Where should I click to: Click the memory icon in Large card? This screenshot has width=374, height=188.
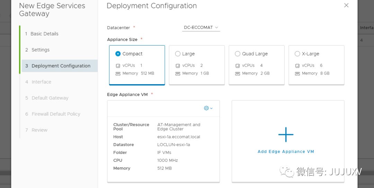coord(178,73)
